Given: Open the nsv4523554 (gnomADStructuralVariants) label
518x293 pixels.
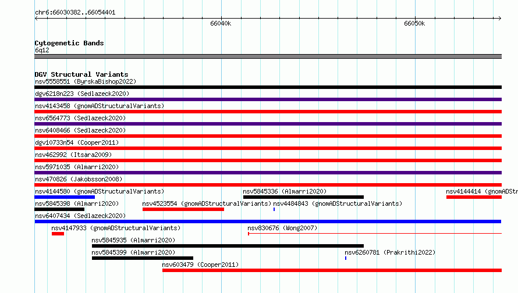Looking at the screenshot, I should tap(207, 203).
